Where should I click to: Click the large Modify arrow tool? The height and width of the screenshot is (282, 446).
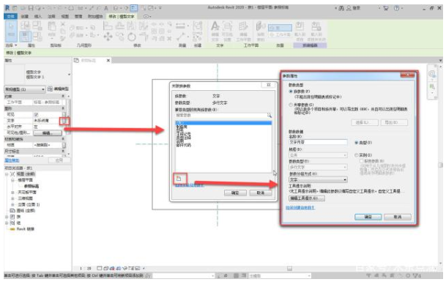point(11,30)
